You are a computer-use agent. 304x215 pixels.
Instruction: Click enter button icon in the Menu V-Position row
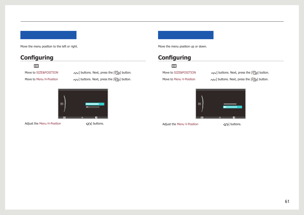[254, 80]
